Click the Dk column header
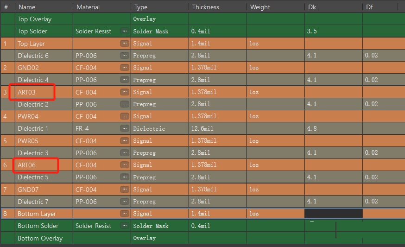 pyautogui.click(x=312, y=7)
